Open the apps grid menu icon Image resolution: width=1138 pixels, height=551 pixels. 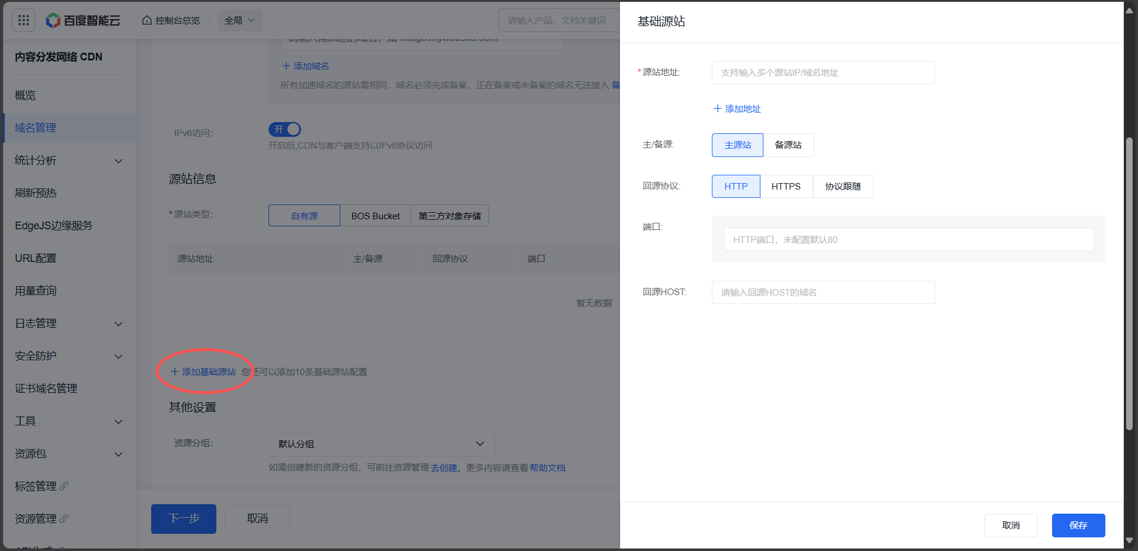24,21
